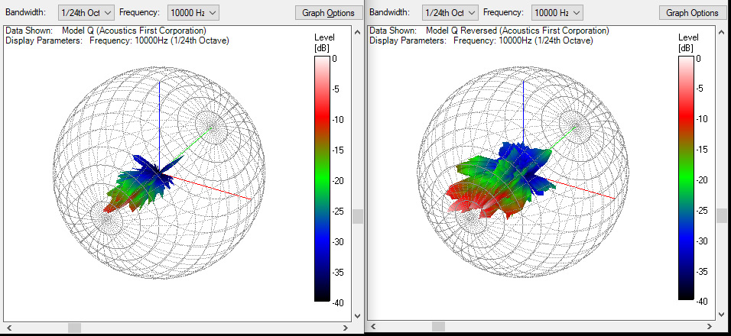The image size is (731, 336).
Task: Click up arrow on Model Q vertical scrollbar
Action: 357,31
